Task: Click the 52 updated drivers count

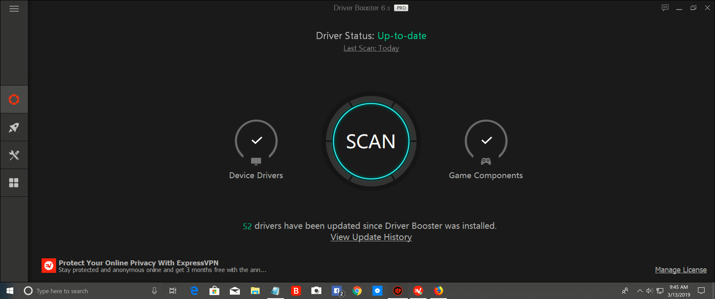Action: click(x=247, y=226)
